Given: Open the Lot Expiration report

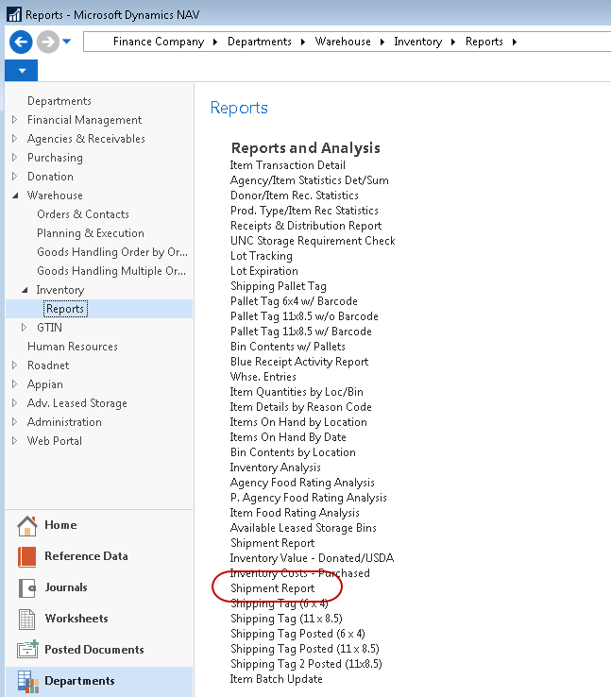Looking at the screenshot, I should click(x=264, y=271).
